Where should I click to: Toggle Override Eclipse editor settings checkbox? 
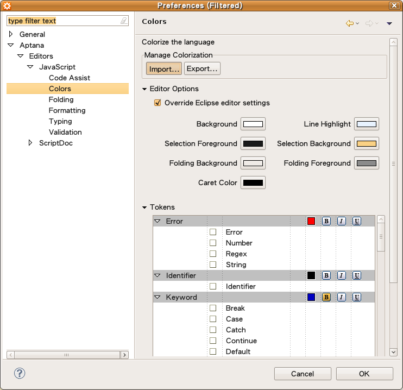pos(158,103)
